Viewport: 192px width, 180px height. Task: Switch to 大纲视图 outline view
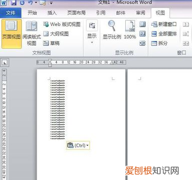(x=56, y=34)
